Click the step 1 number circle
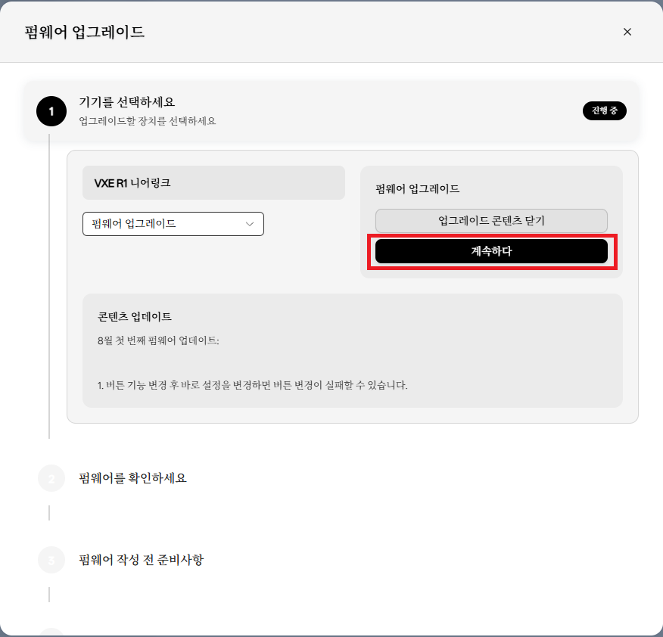The width and height of the screenshot is (663, 637). coord(51,112)
